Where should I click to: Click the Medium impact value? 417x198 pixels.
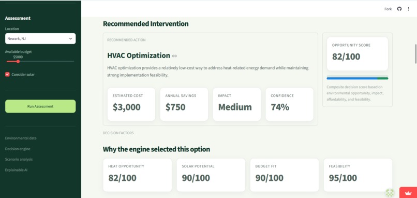tap(235, 107)
